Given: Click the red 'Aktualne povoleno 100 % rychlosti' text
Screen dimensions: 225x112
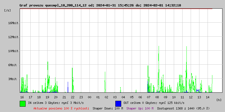Looking at the screenshot, I should pyautogui.click(x=61, y=108).
